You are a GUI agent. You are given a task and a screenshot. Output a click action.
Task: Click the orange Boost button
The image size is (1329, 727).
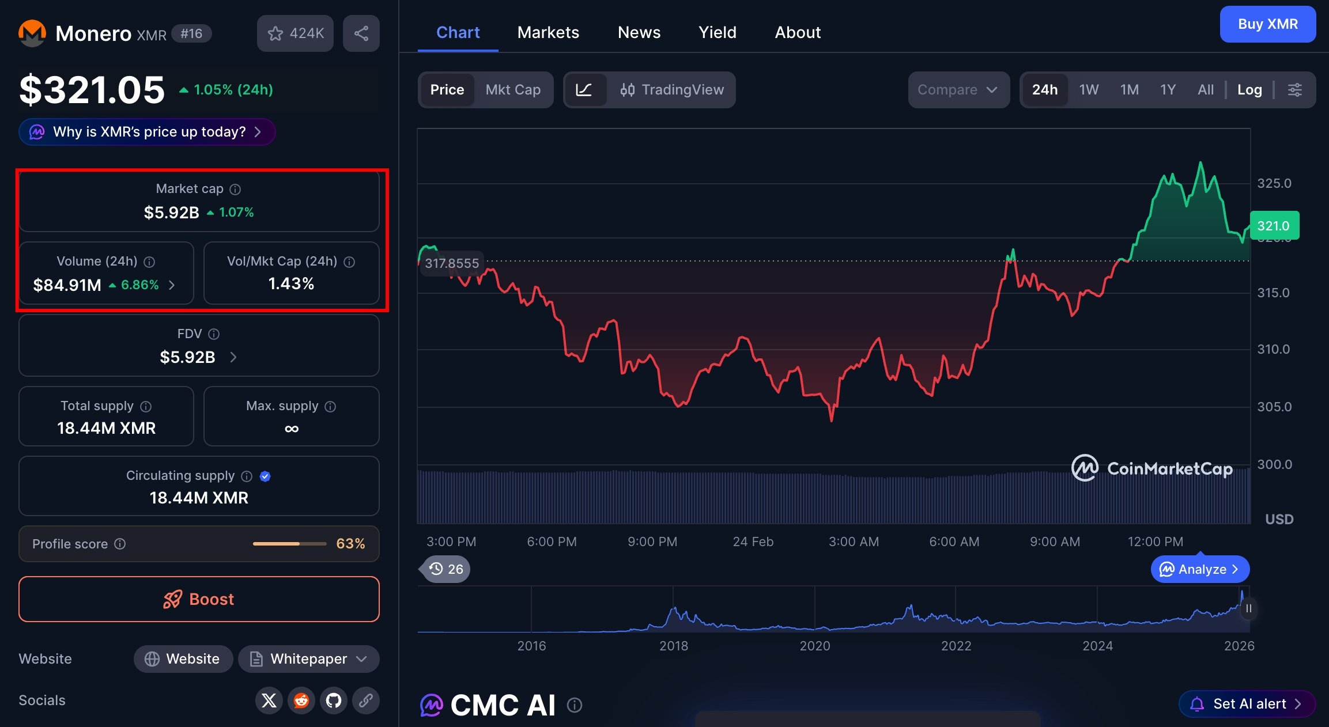tap(199, 599)
